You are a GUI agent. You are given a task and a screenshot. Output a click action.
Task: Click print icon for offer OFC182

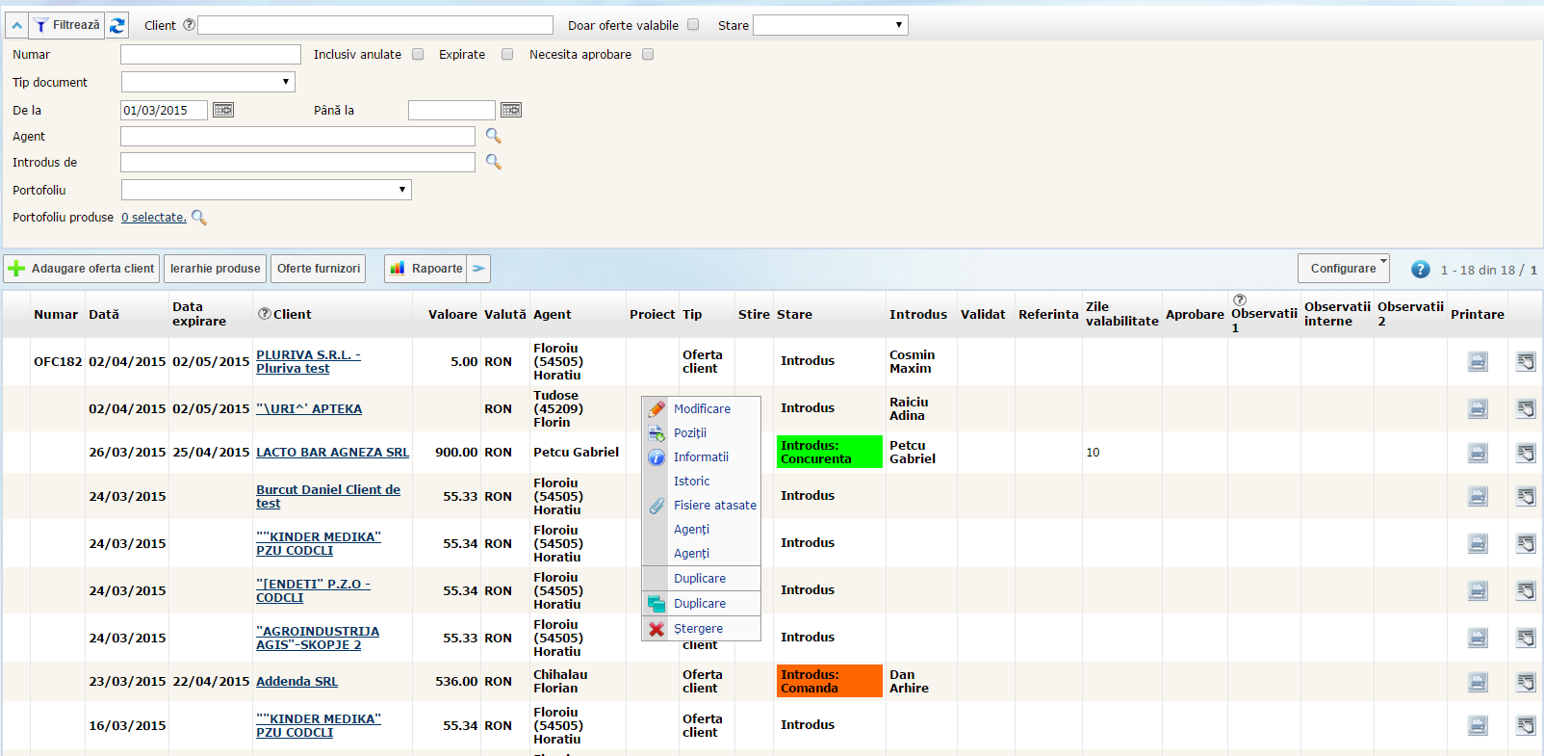tap(1477, 362)
